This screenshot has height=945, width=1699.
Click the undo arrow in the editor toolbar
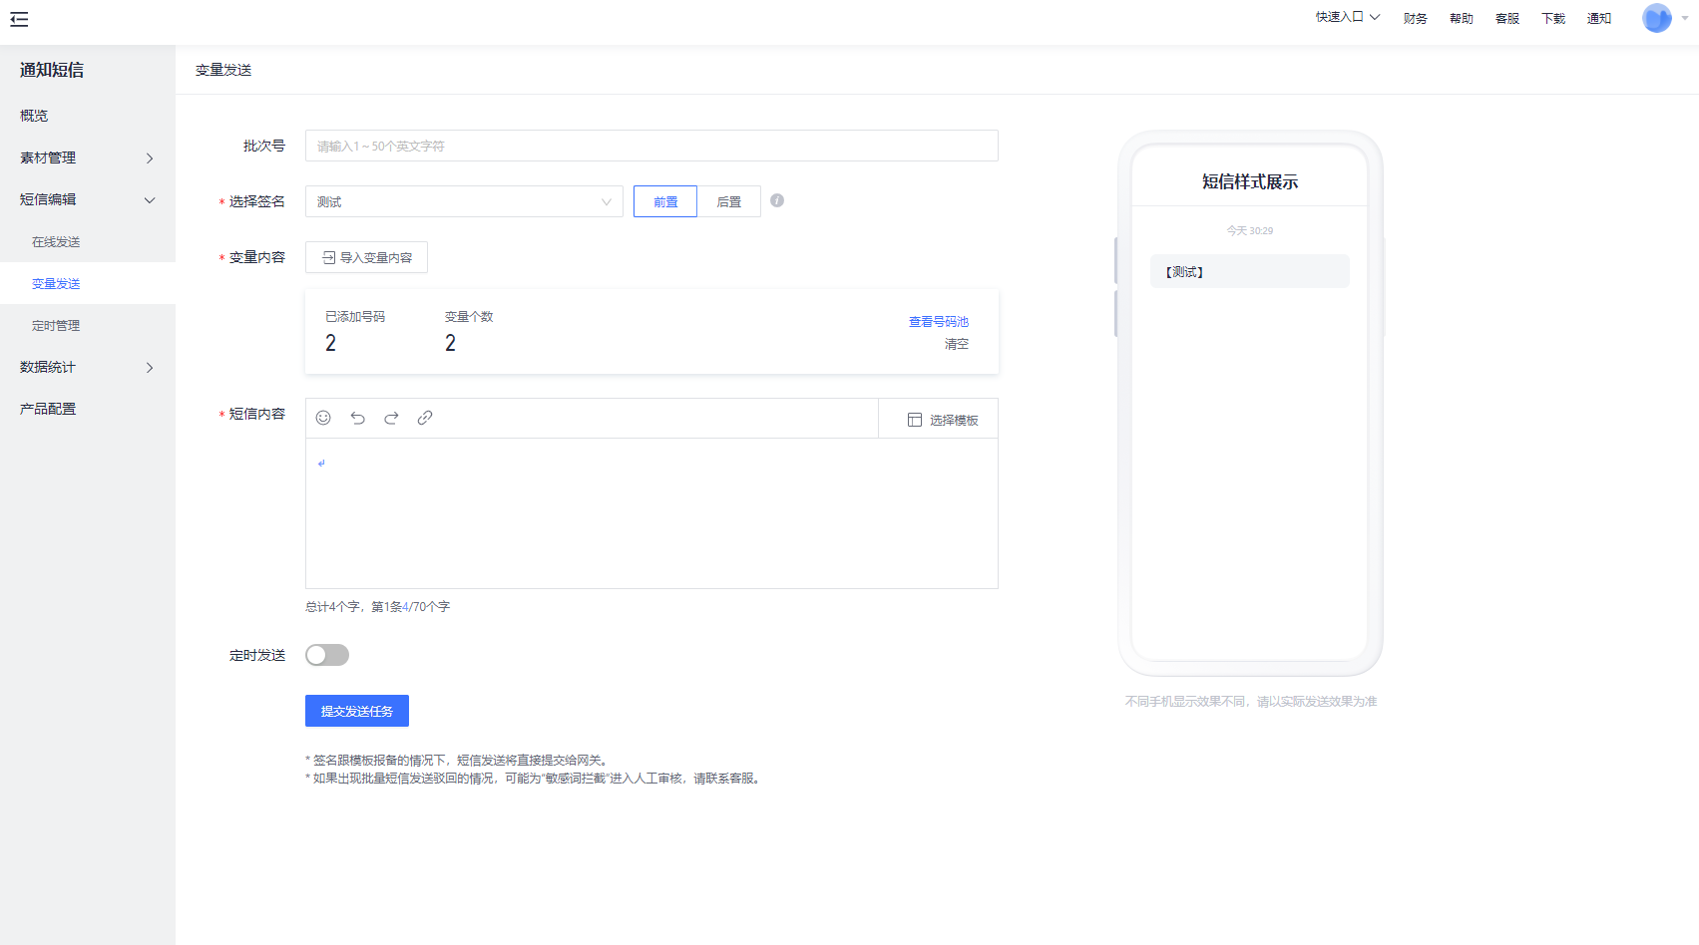[357, 418]
